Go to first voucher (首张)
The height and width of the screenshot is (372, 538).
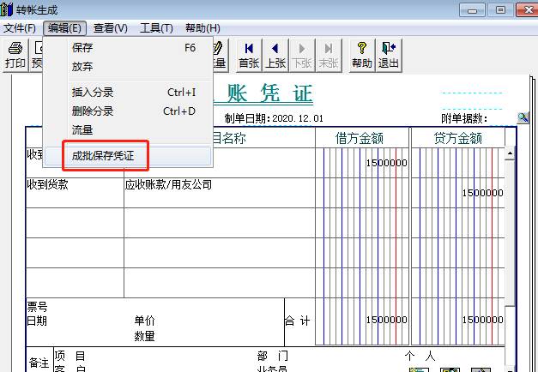tap(249, 55)
